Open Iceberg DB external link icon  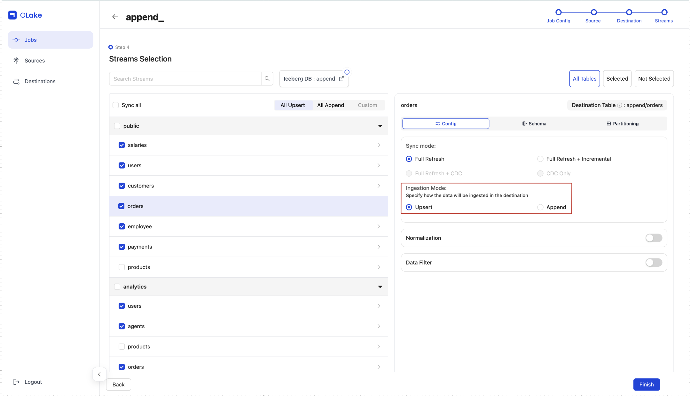(x=341, y=79)
